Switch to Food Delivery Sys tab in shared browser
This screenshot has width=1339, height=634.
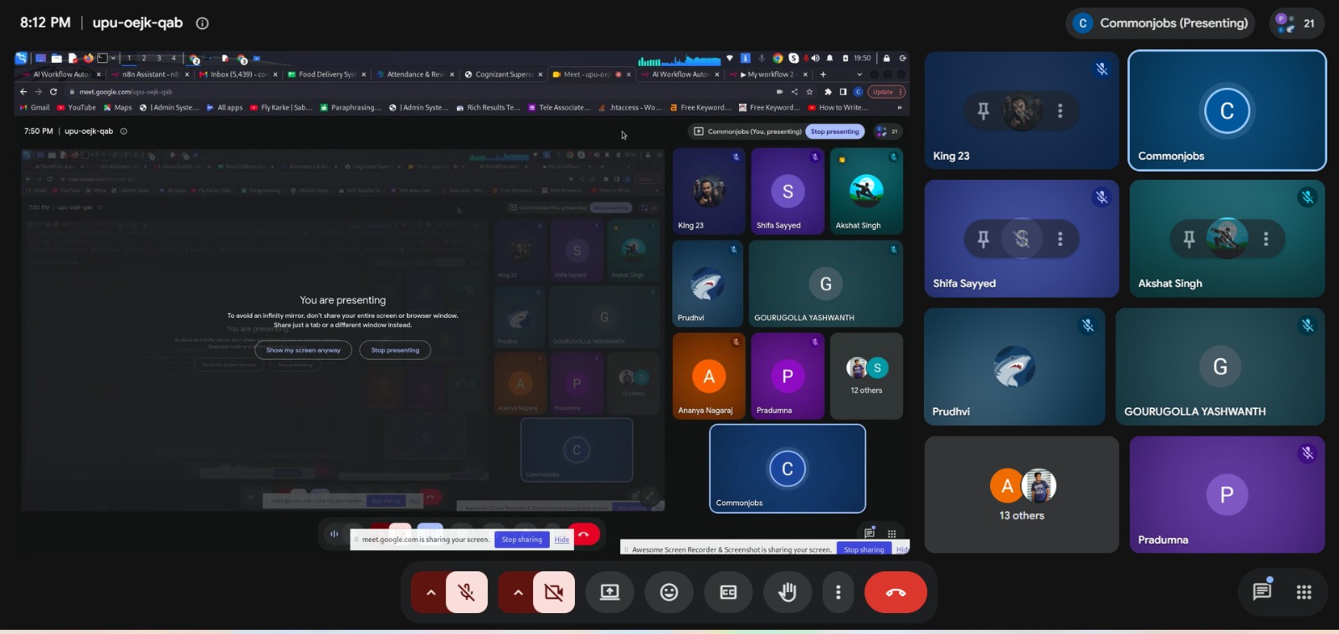327,74
